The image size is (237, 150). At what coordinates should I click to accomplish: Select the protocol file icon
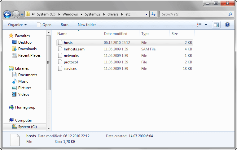pos(60,62)
